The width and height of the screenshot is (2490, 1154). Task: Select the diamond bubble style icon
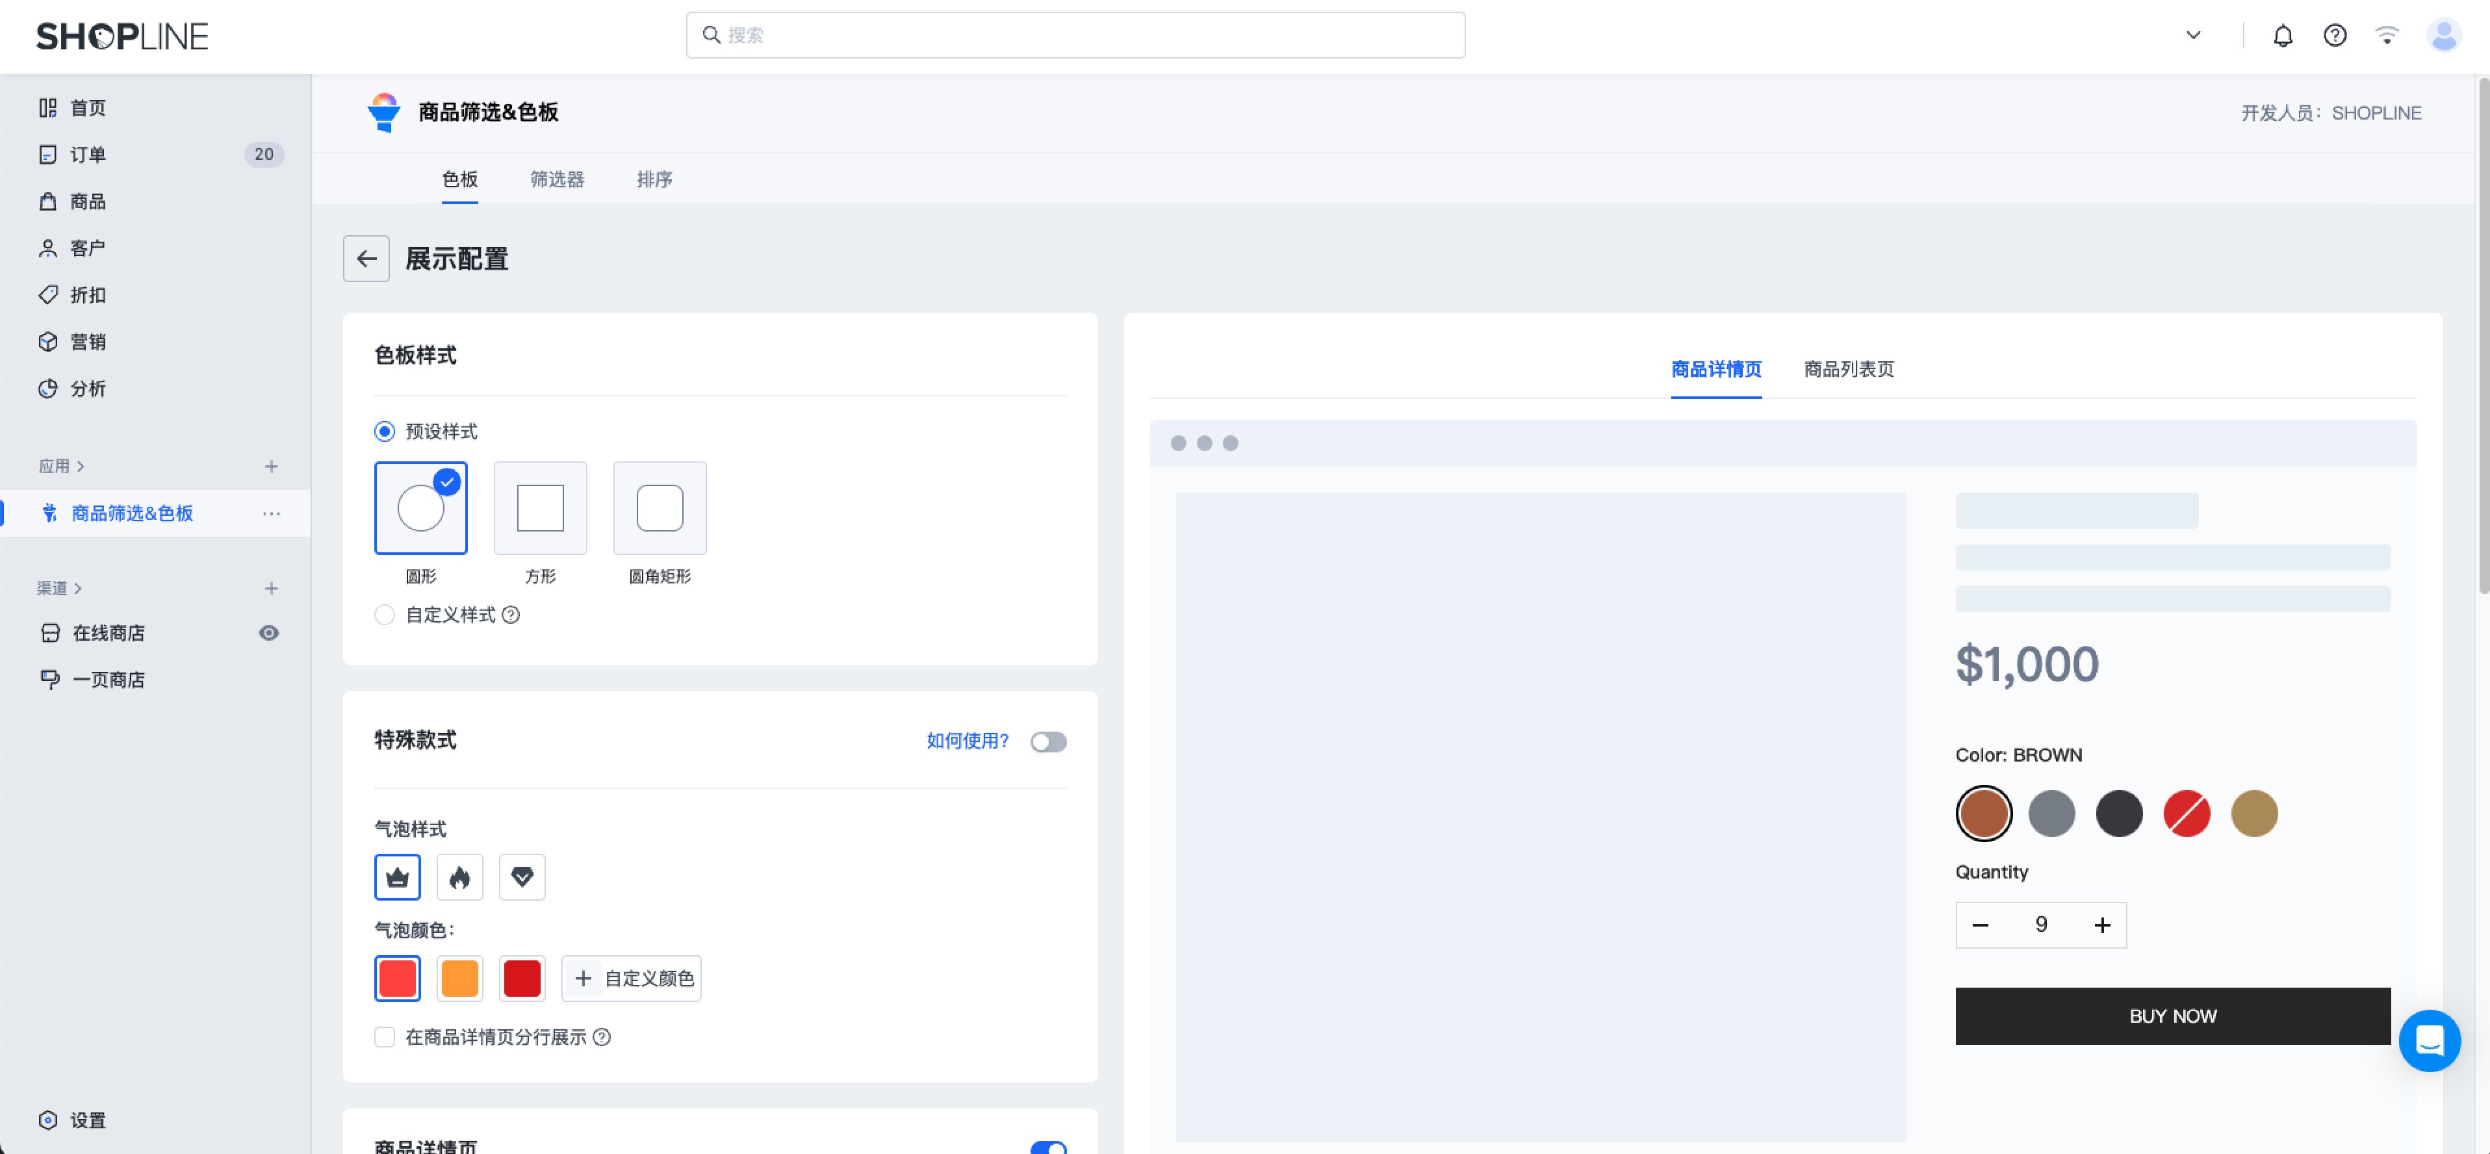pyautogui.click(x=522, y=877)
